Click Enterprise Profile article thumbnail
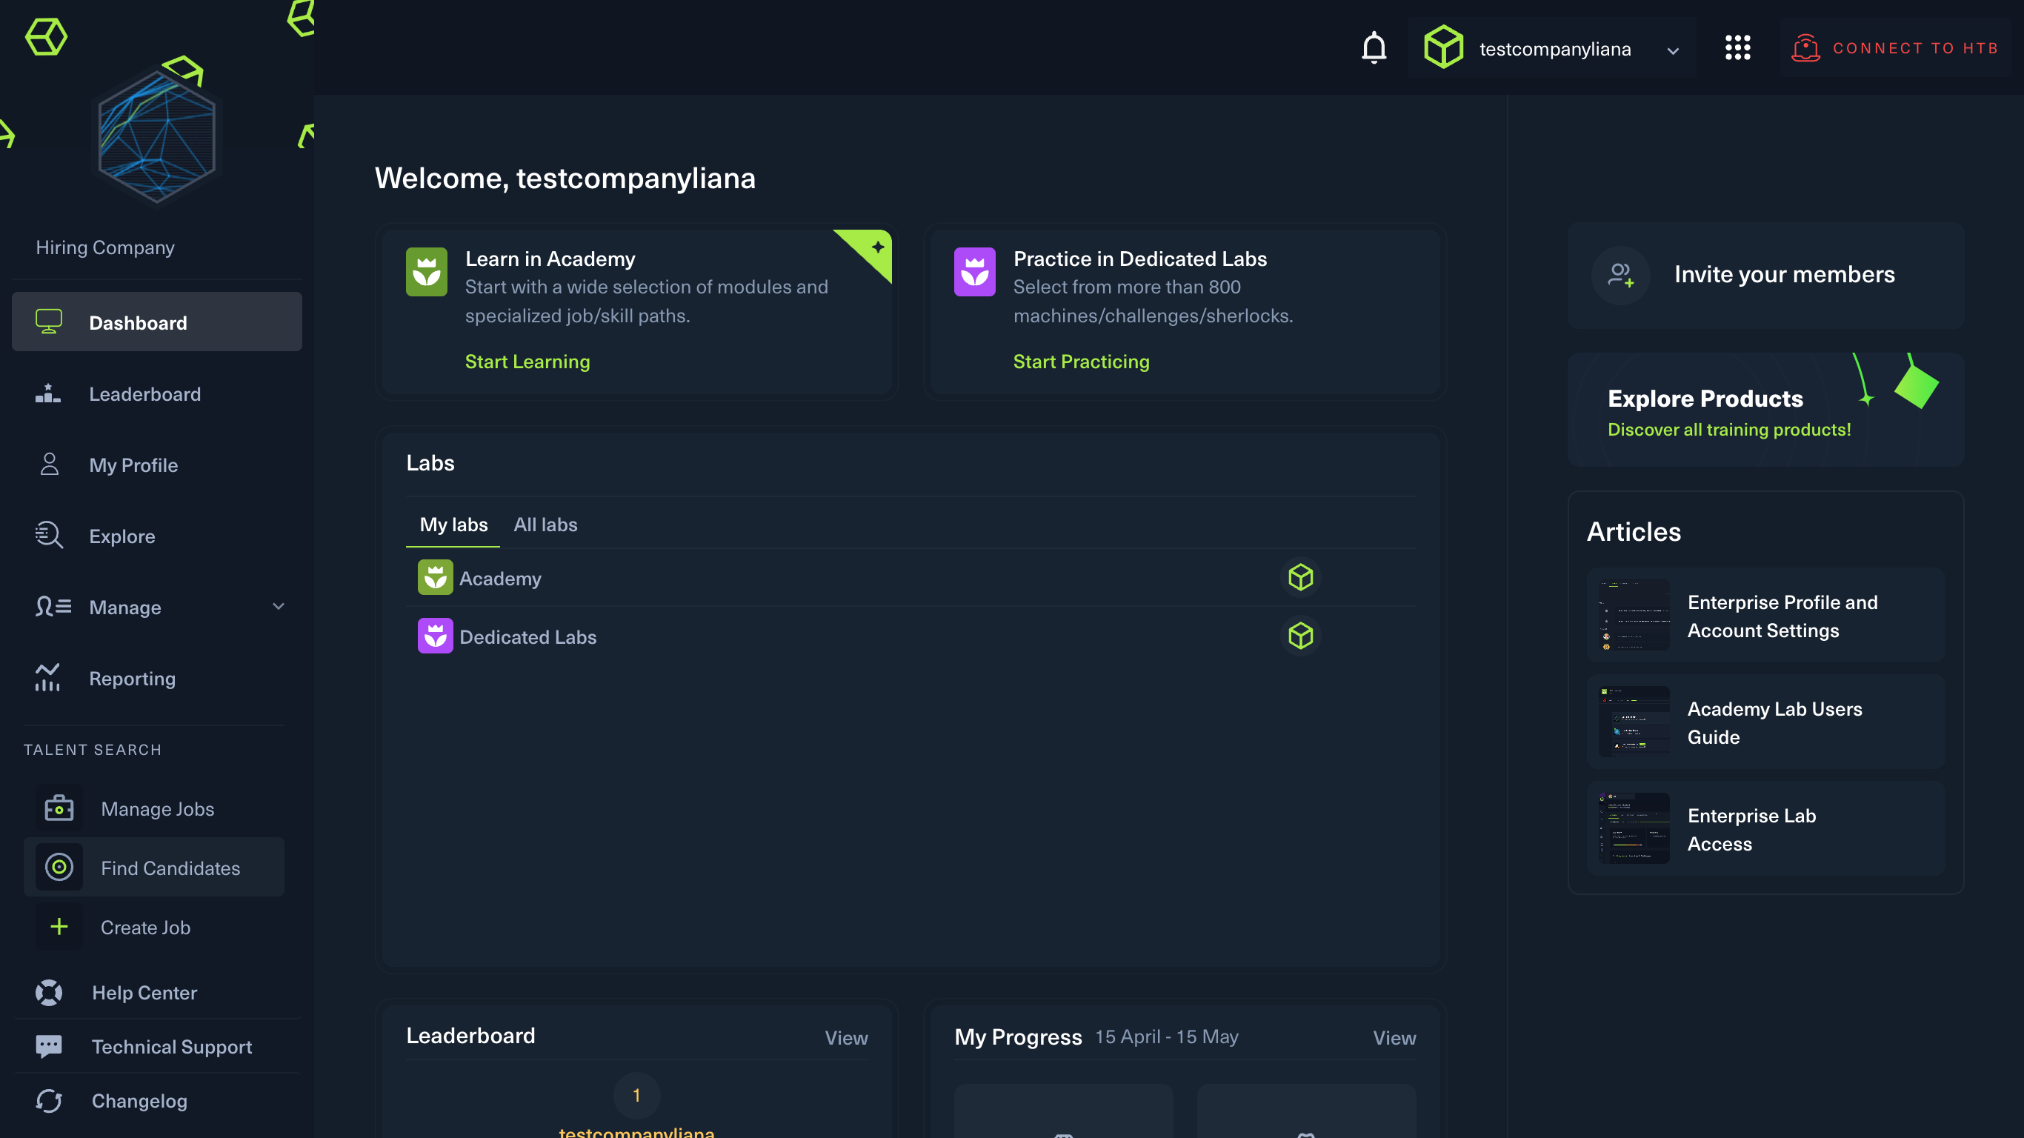 point(1634,616)
